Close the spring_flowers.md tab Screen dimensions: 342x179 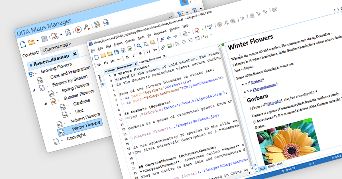(164, 56)
